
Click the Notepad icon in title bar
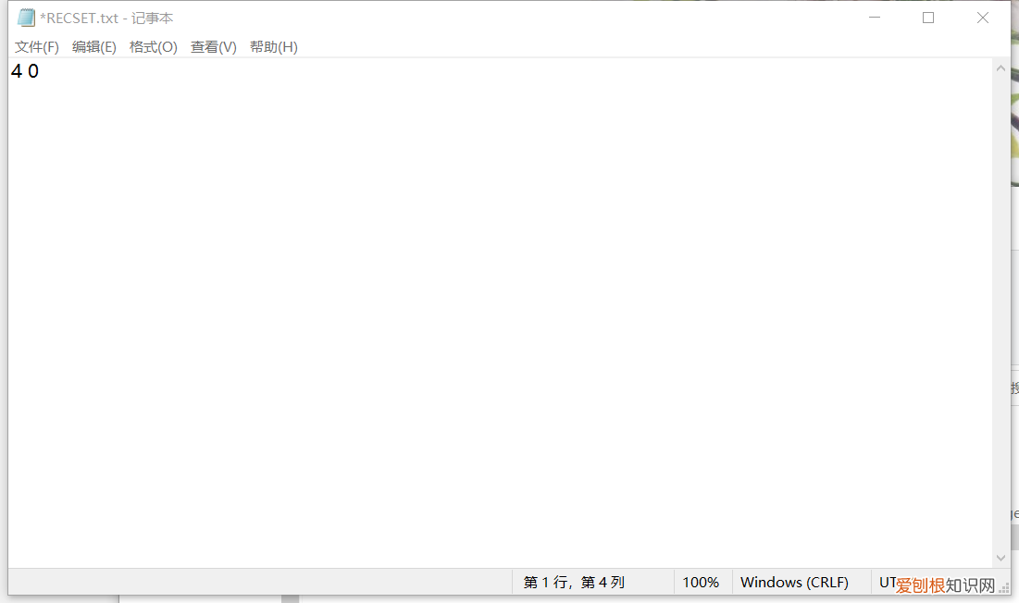[26, 18]
